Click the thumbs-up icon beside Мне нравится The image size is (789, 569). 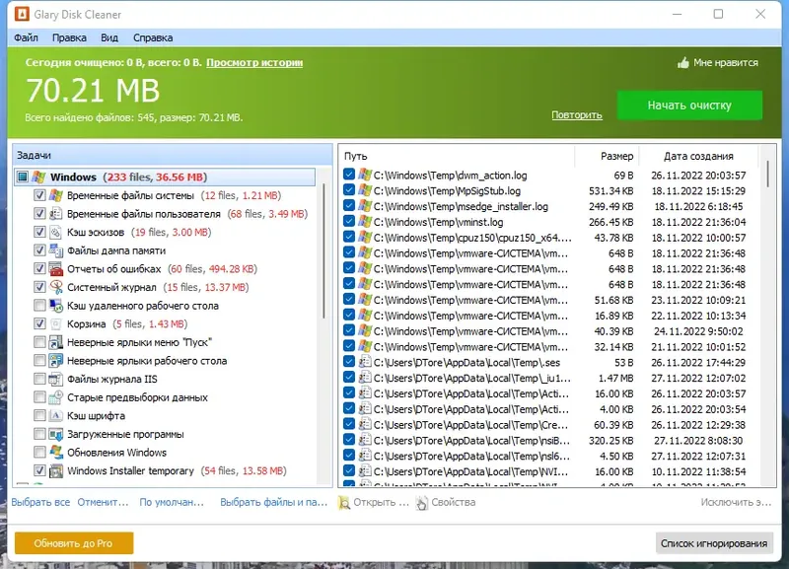coord(682,63)
